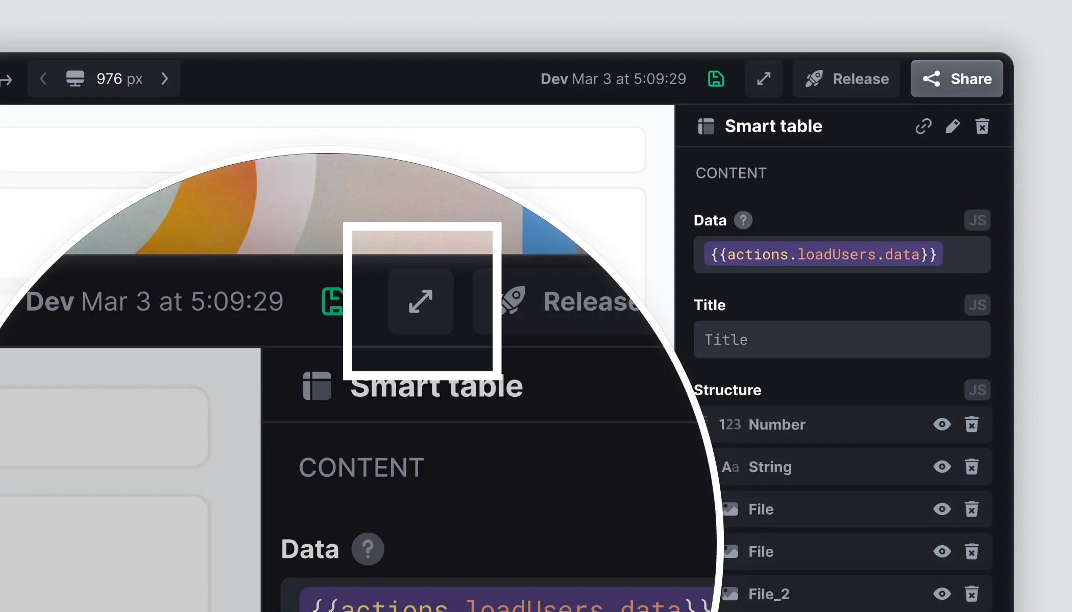
Task: Open the Share dialog
Action: [957, 79]
